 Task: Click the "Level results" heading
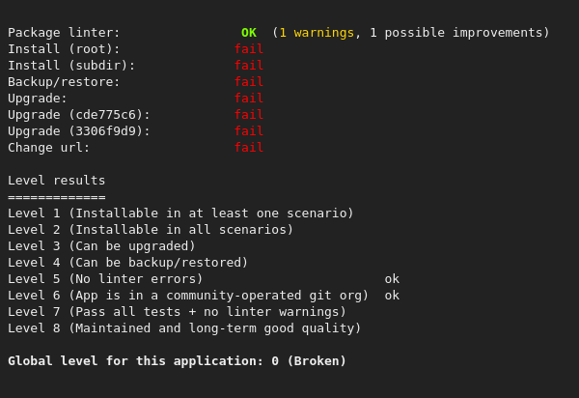click(56, 181)
